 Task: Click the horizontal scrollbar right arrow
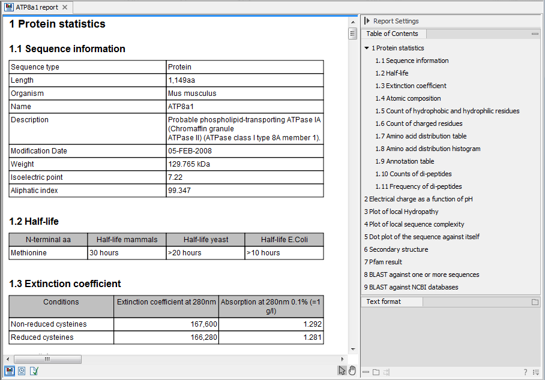tap(342, 359)
